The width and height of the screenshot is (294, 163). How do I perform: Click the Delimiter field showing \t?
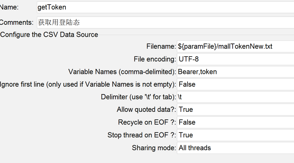click(236, 97)
